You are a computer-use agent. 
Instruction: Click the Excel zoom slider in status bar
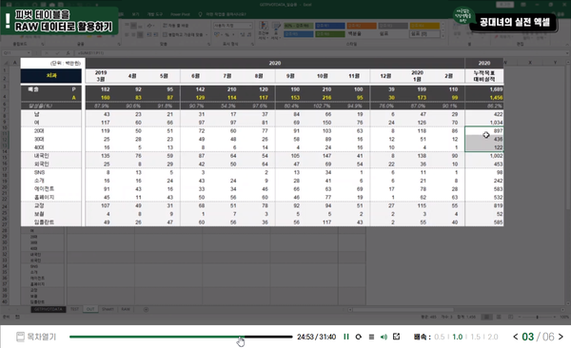pyautogui.click(x=538, y=317)
